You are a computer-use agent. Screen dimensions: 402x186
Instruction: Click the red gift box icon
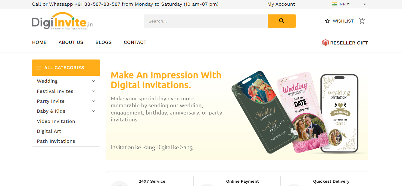tap(325, 43)
